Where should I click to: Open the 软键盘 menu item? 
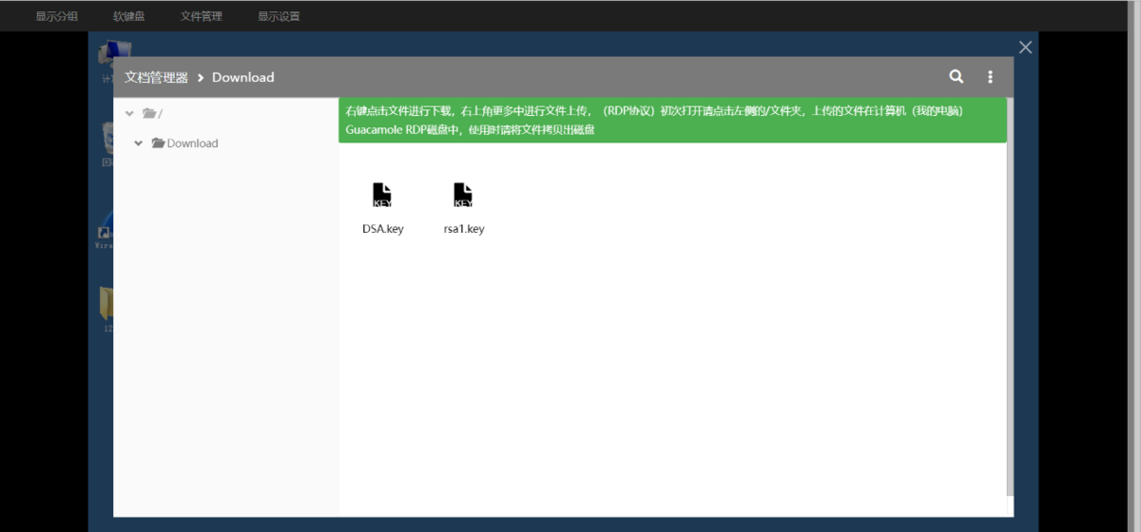[129, 16]
